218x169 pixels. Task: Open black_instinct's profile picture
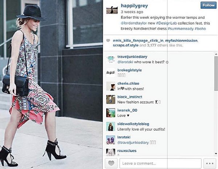111,99
